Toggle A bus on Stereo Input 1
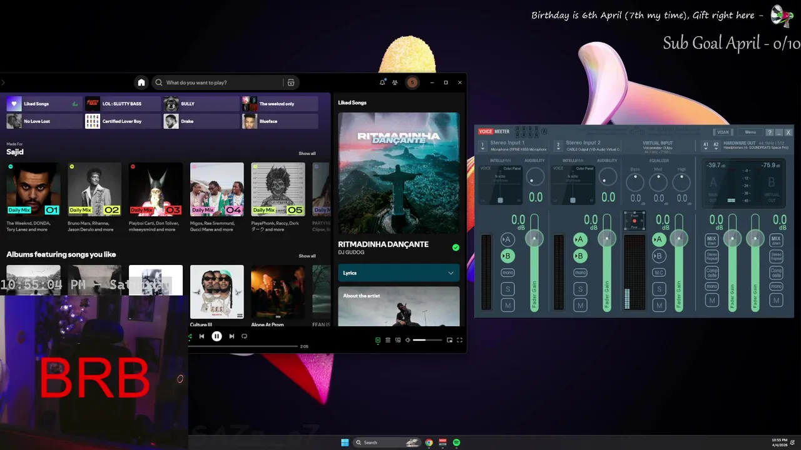 (x=508, y=240)
